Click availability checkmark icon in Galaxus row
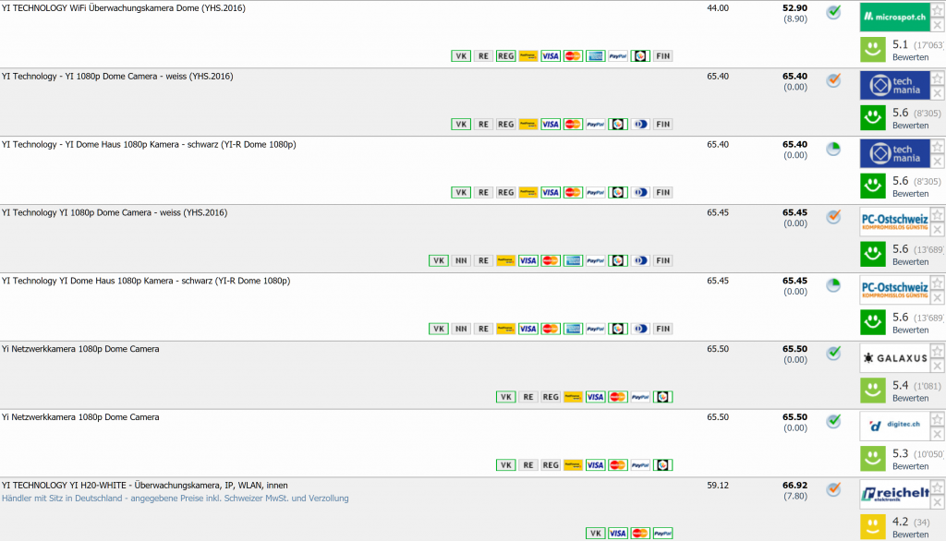946x541 pixels. click(833, 353)
